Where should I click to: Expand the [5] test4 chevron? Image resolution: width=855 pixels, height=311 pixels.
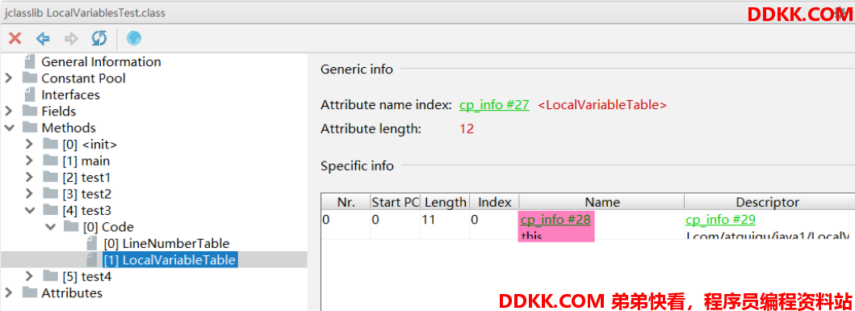pyautogui.click(x=29, y=276)
